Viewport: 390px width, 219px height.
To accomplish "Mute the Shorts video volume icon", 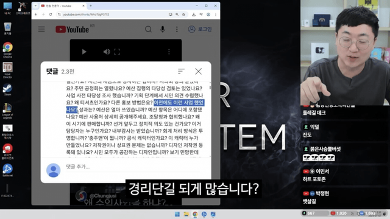I will 107,52.
